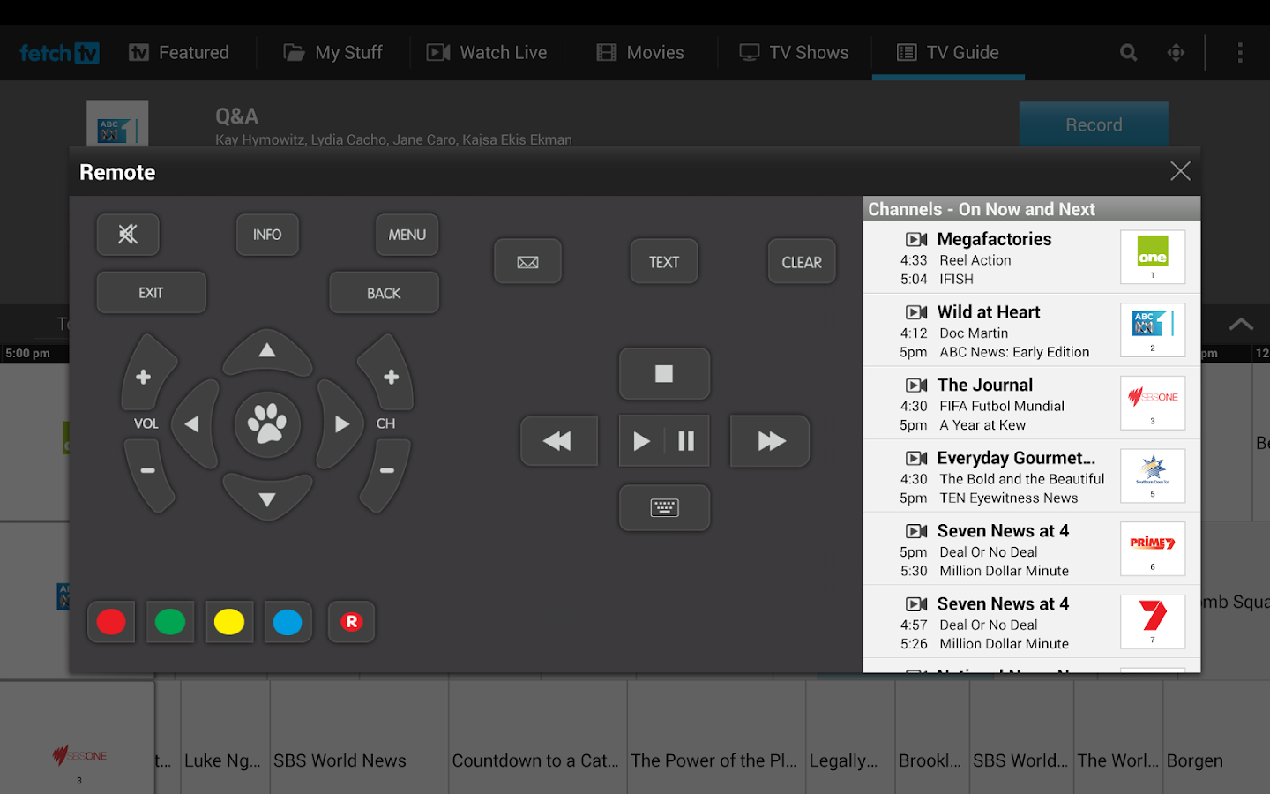Collapse the guide with the up chevron

pos(1242,325)
